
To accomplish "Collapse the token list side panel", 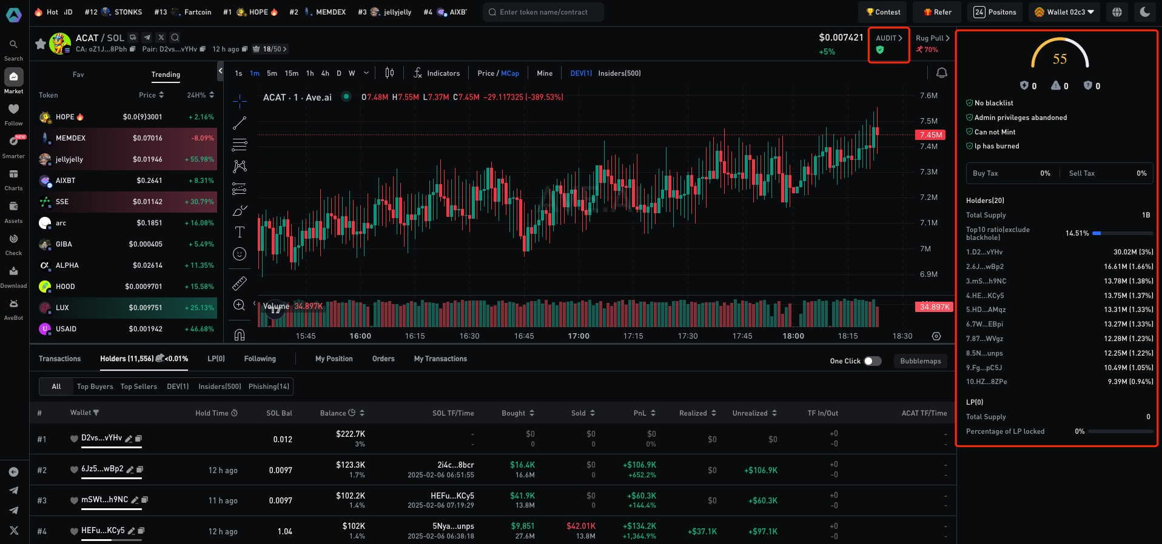I will click(220, 71).
